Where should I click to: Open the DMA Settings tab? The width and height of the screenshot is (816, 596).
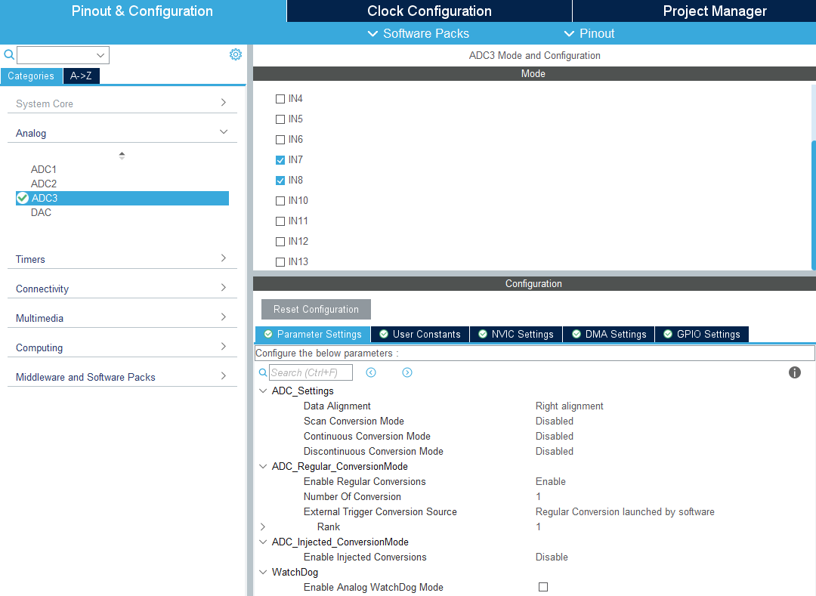609,334
